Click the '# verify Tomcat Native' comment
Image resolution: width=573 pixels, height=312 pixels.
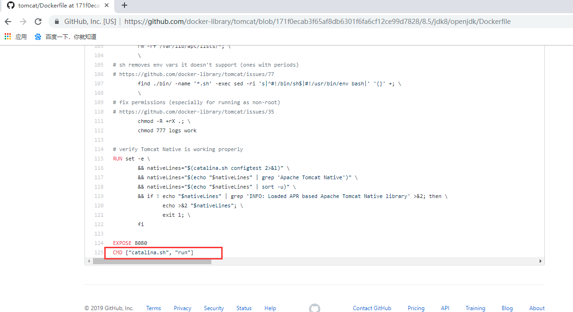pos(178,149)
